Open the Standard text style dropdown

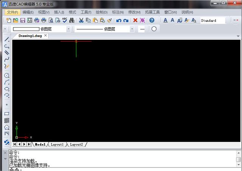[x=213, y=20]
